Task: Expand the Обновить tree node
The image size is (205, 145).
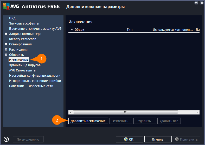Action: tap(6, 55)
